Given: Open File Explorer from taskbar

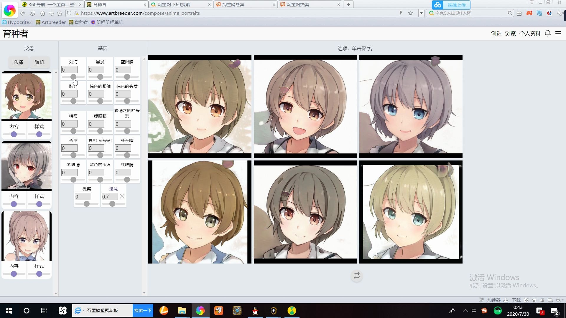Looking at the screenshot, I should (182, 311).
